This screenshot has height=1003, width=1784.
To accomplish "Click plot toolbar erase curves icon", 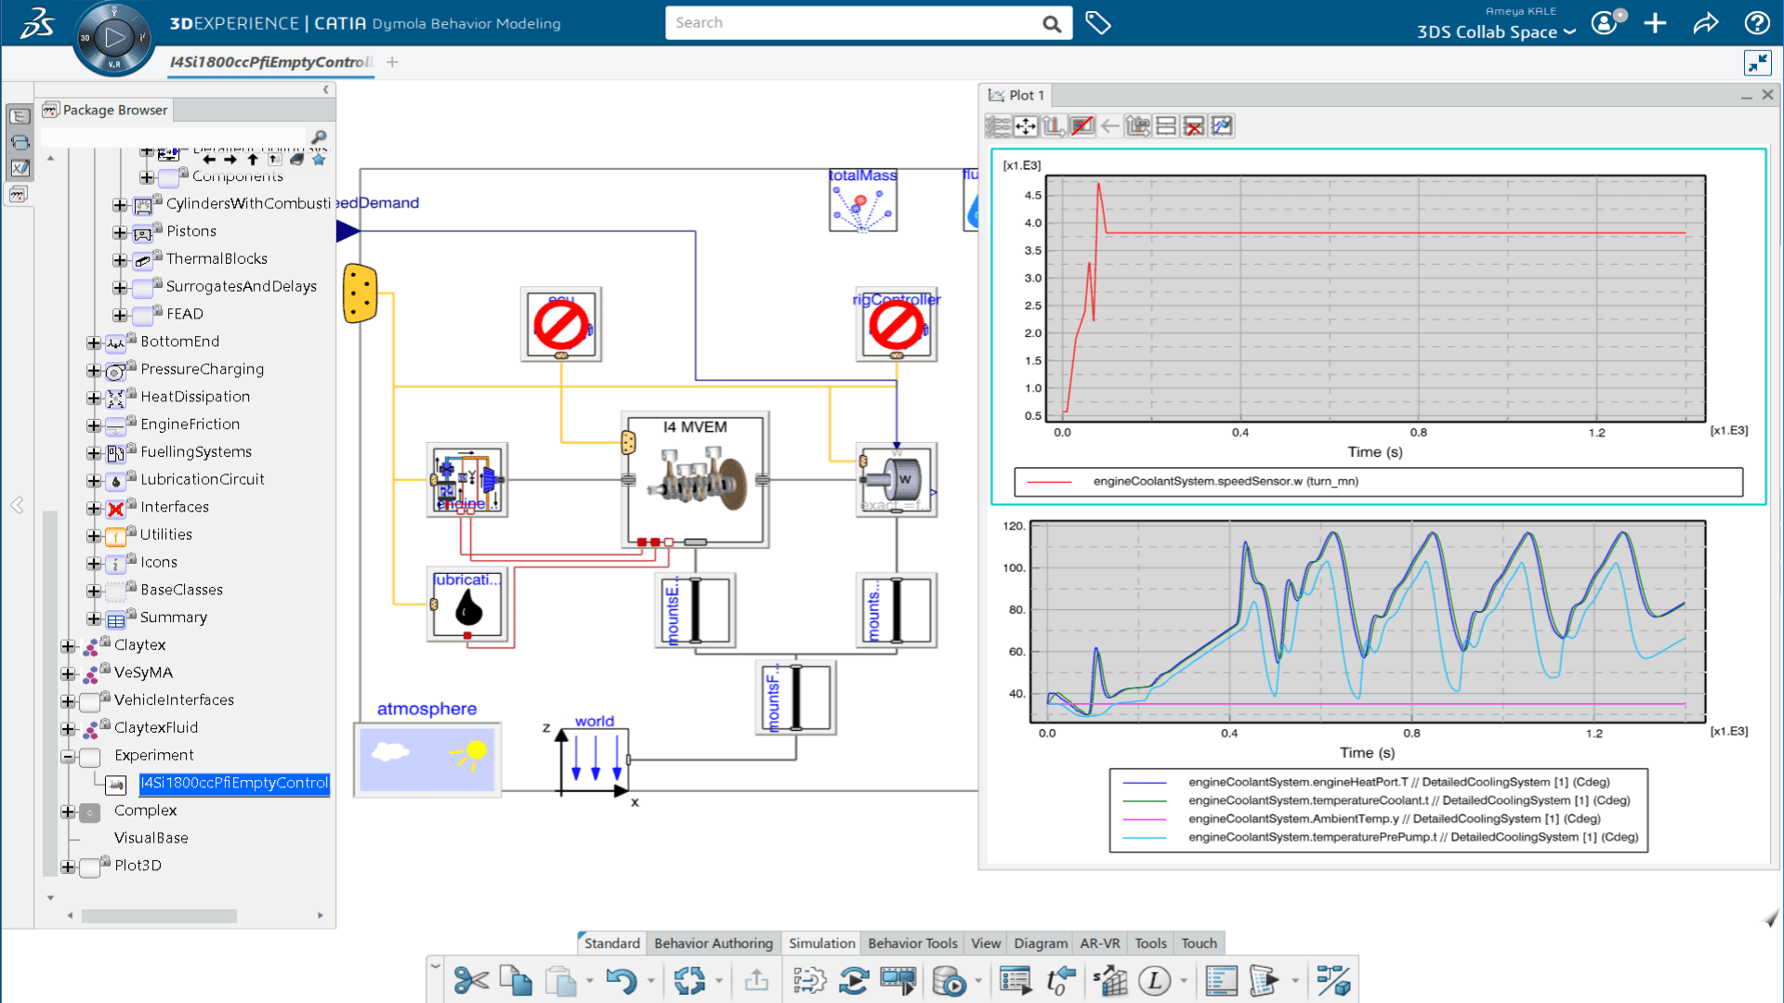I will [1082, 126].
